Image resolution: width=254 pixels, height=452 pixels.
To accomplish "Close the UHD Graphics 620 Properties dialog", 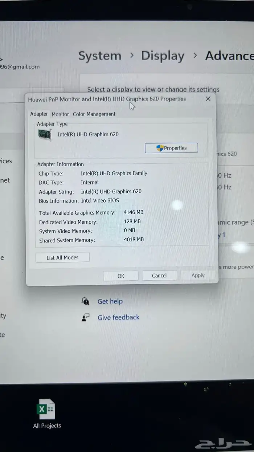I will (208, 99).
